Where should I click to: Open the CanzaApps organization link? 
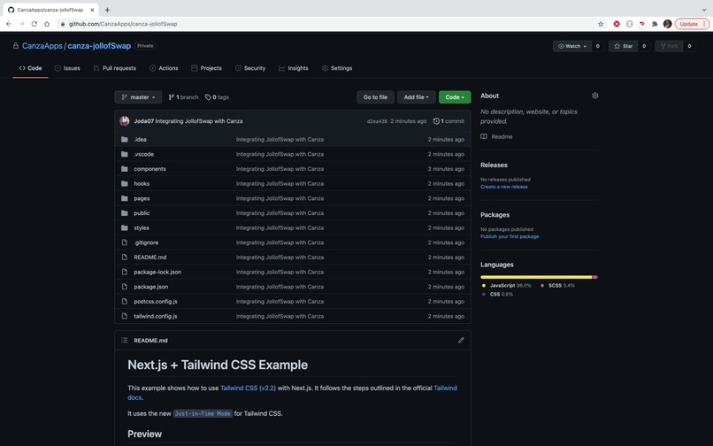pyautogui.click(x=42, y=46)
